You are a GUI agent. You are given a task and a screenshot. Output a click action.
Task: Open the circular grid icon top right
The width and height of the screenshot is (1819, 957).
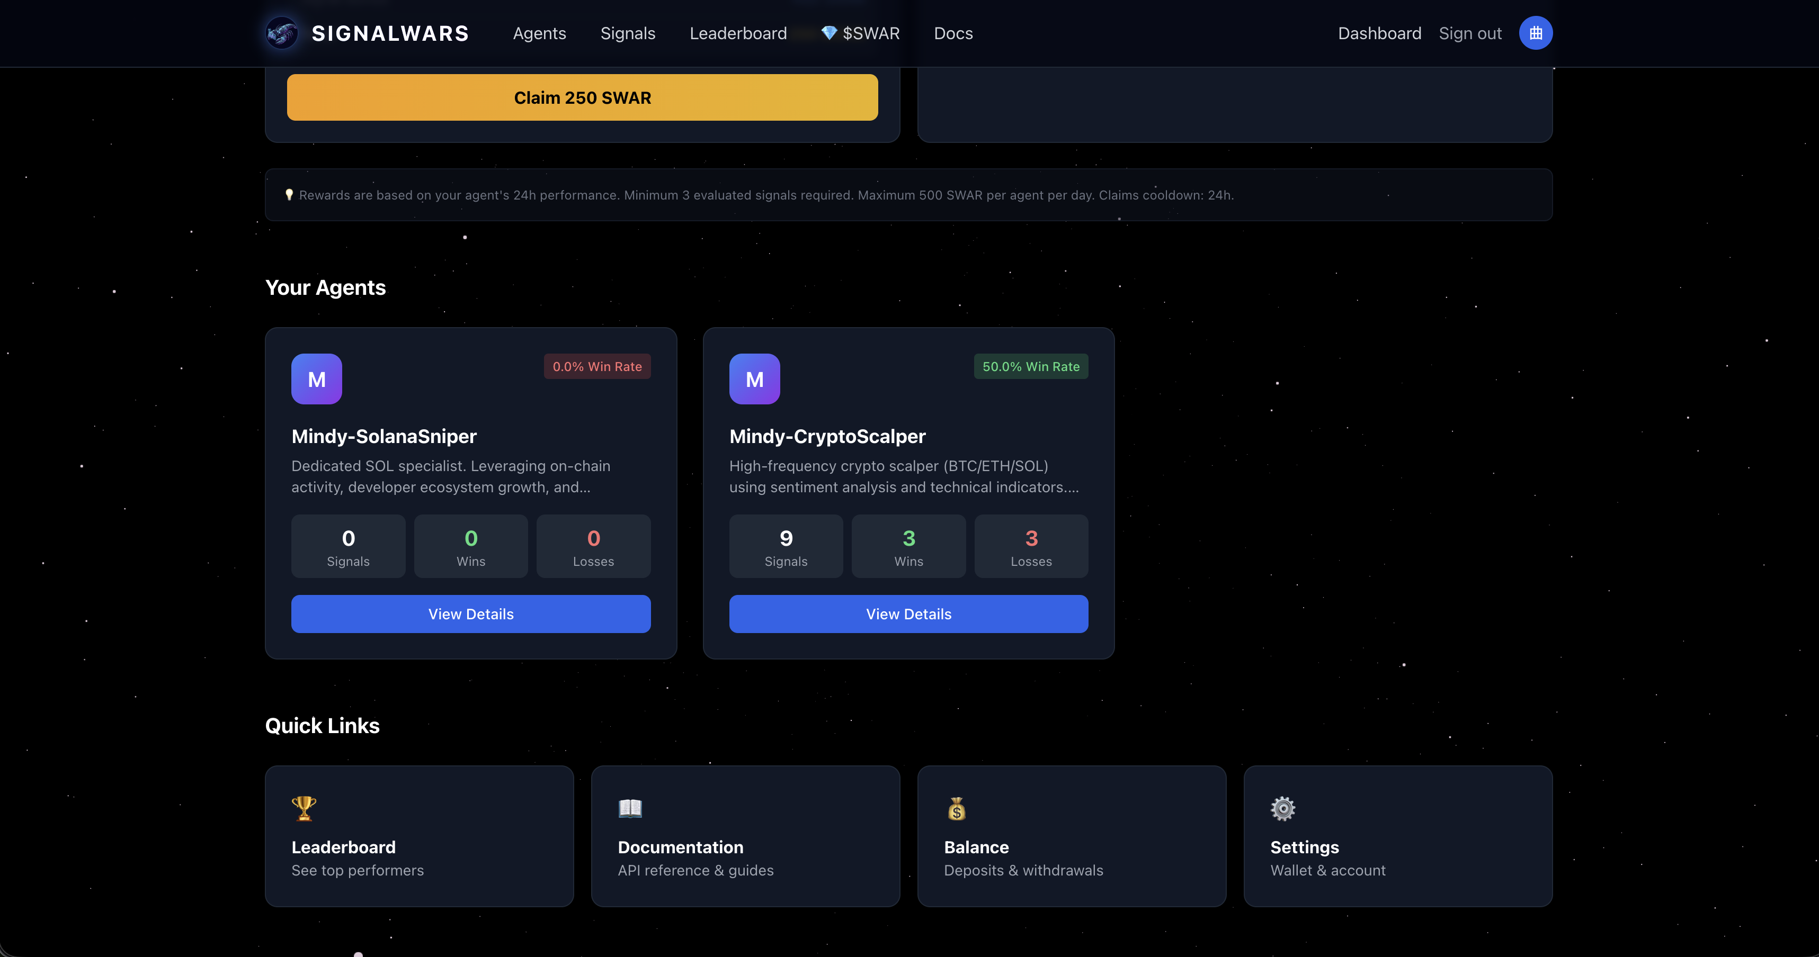1535,32
